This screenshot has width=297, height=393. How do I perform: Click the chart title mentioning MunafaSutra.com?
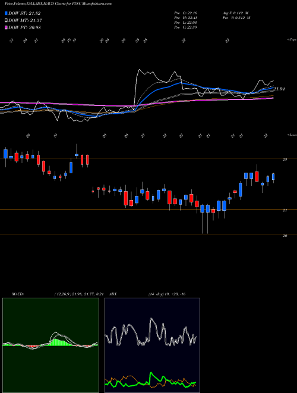58,4
